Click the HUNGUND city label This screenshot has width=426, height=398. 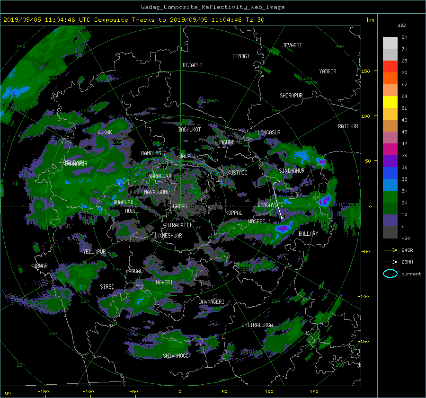pyautogui.click(x=224, y=142)
